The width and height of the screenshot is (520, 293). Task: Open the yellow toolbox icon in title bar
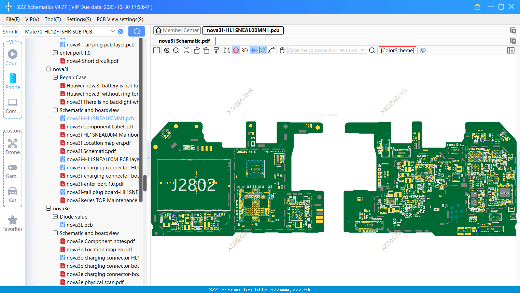pos(477,7)
